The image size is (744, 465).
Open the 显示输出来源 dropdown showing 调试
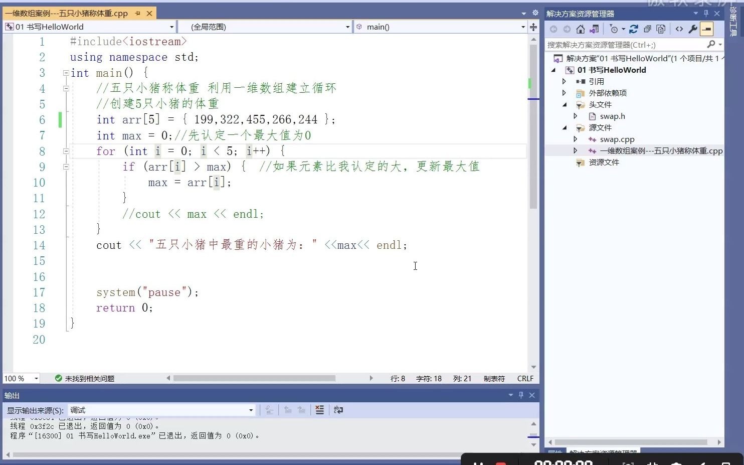[x=250, y=410]
